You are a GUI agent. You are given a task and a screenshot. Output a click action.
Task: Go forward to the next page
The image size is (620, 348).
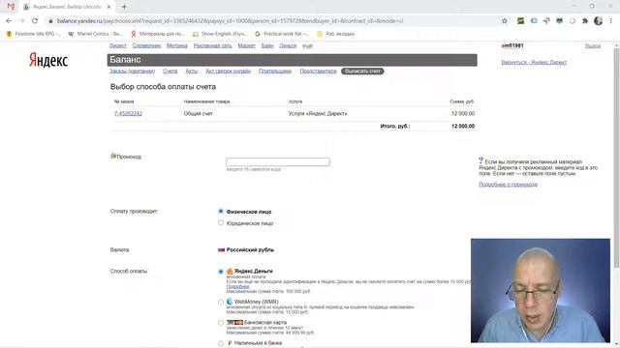click(x=21, y=21)
